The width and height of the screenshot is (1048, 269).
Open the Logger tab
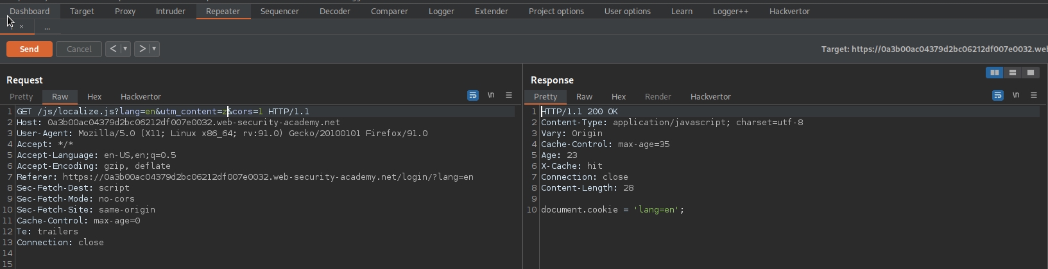coord(442,11)
